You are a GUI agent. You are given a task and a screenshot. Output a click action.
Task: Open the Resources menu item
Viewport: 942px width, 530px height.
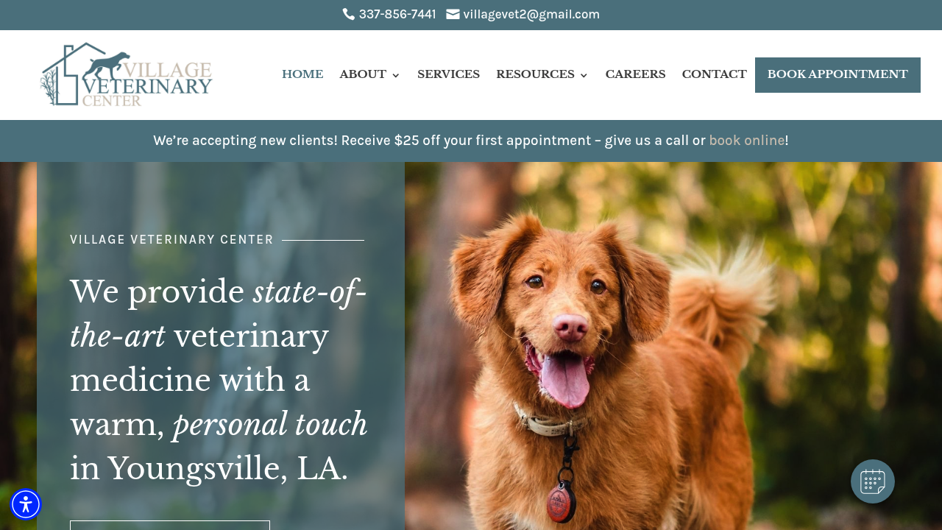[x=535, y=74]
